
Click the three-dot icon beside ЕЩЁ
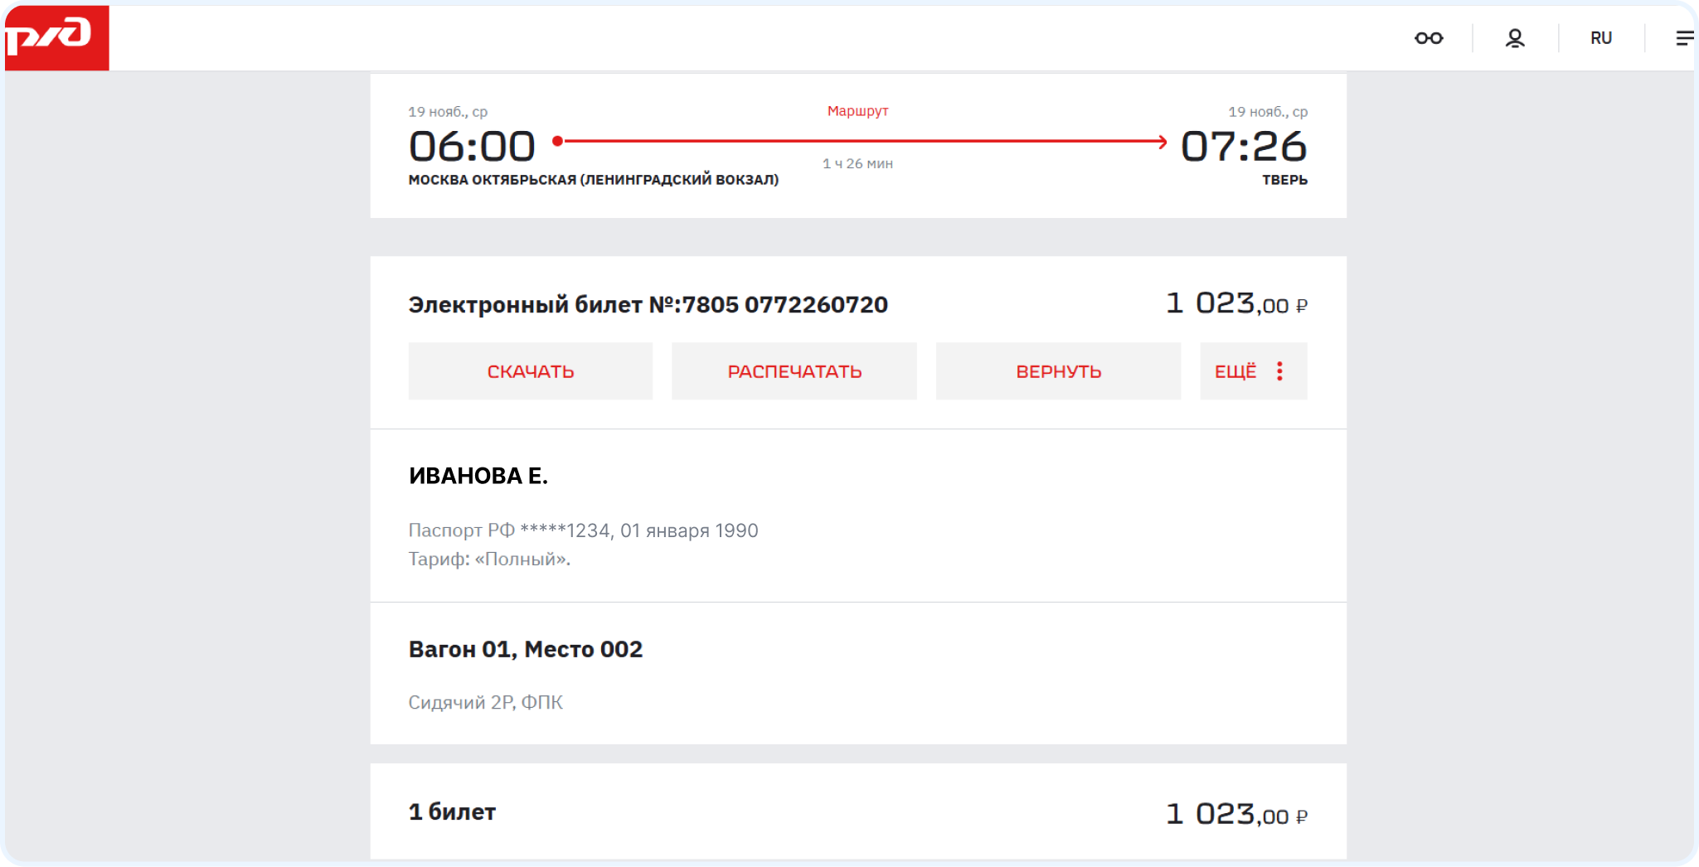point(1279,371)
